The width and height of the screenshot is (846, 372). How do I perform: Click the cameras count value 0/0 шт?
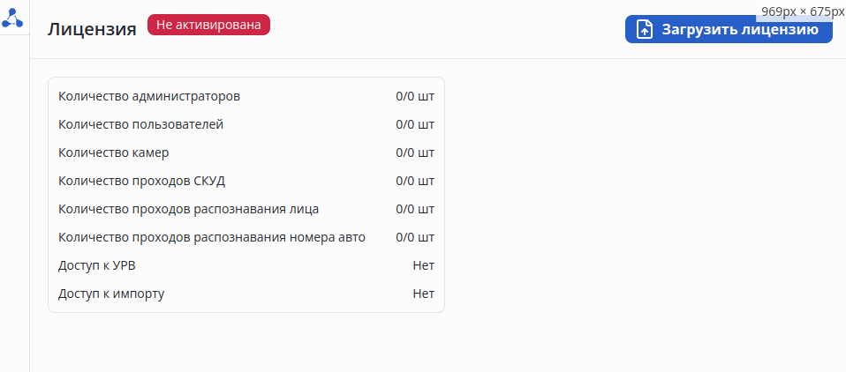point(415,153)
